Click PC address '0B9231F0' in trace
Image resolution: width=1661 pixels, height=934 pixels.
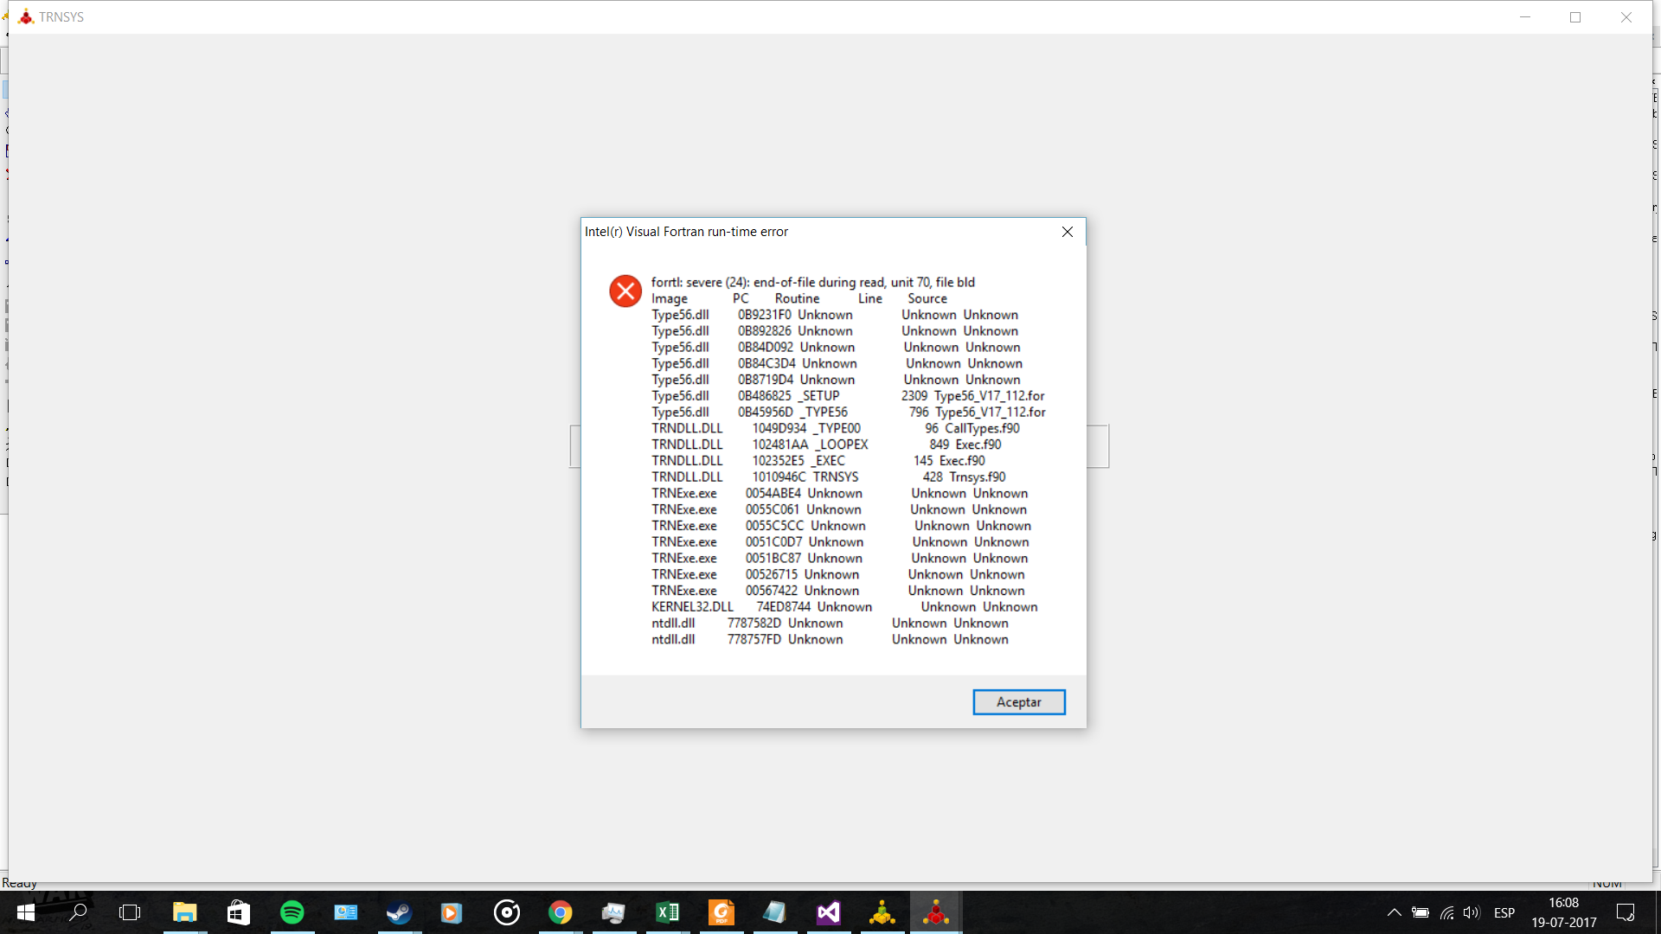[765, 315]
